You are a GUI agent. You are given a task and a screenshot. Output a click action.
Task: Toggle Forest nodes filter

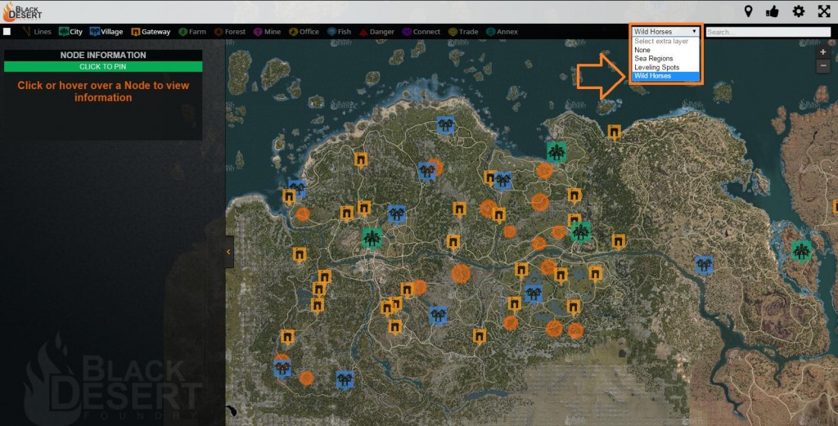(x=230, y=32)
